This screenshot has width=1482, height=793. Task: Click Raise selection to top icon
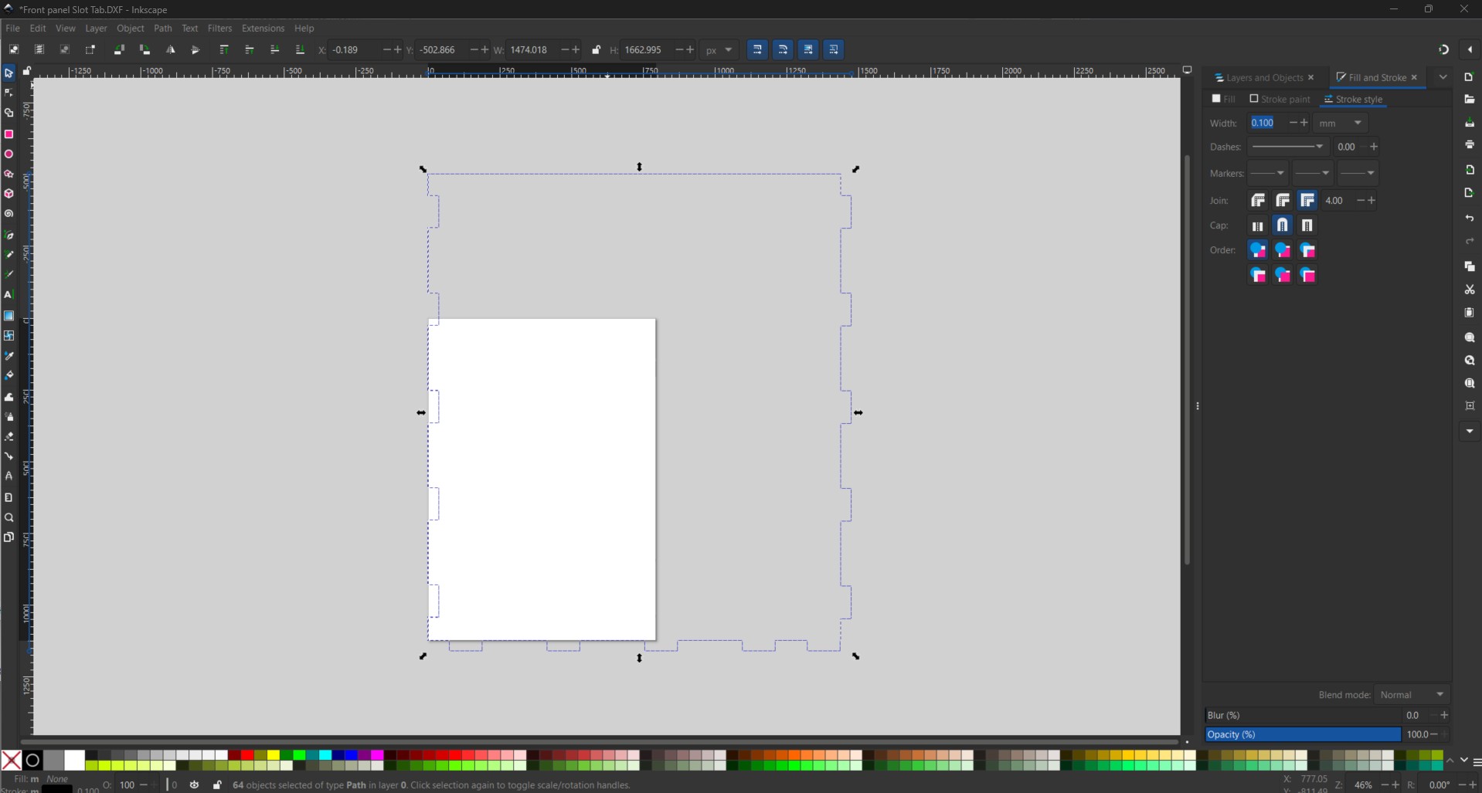tap(224, 49)
